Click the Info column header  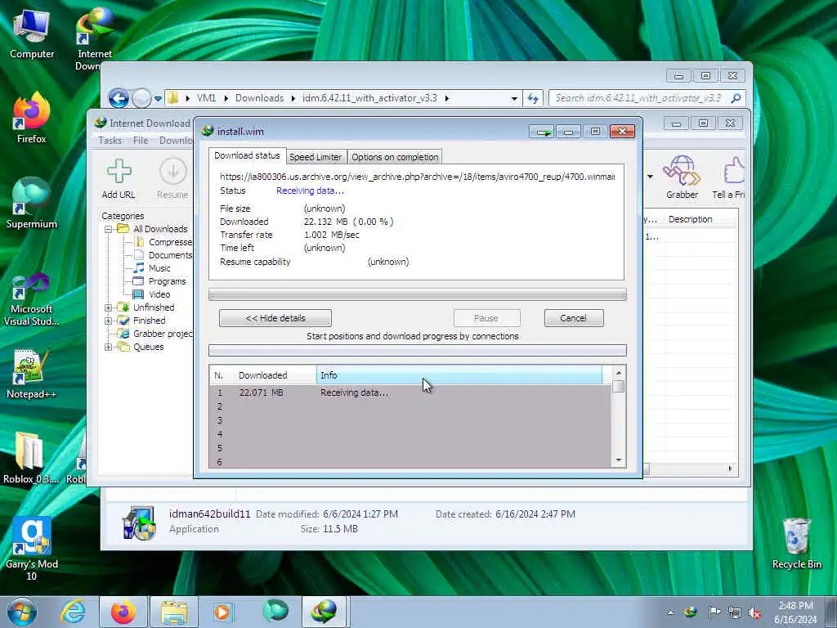(x=459, y=375)
